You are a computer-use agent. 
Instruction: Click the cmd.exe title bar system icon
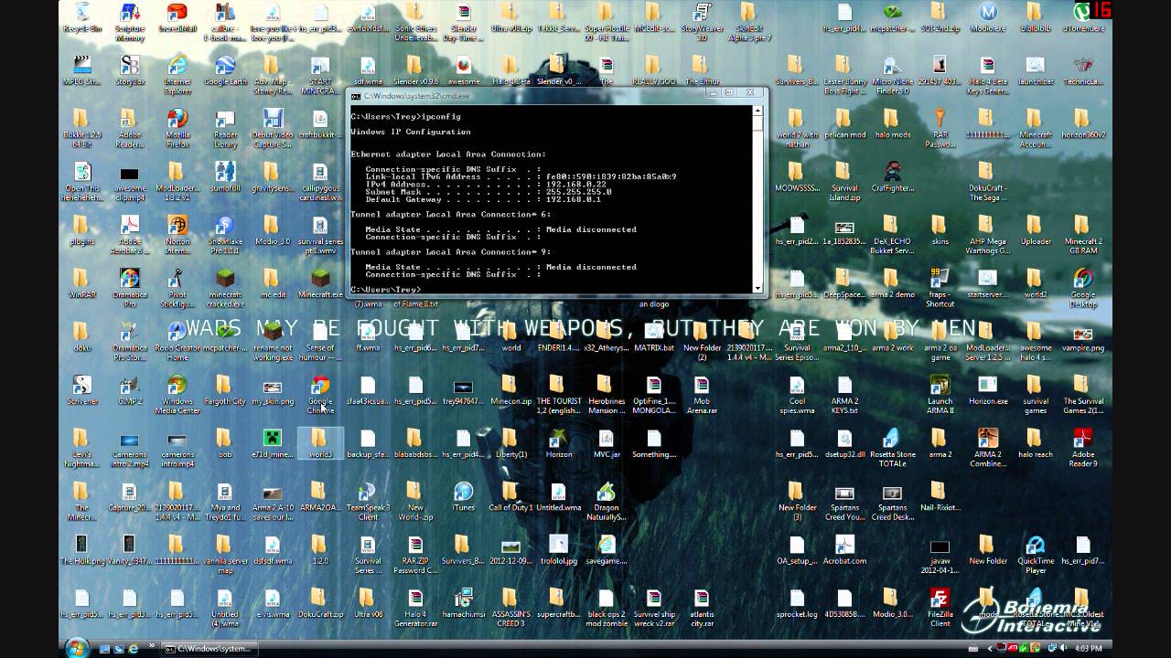coord(356,95)
